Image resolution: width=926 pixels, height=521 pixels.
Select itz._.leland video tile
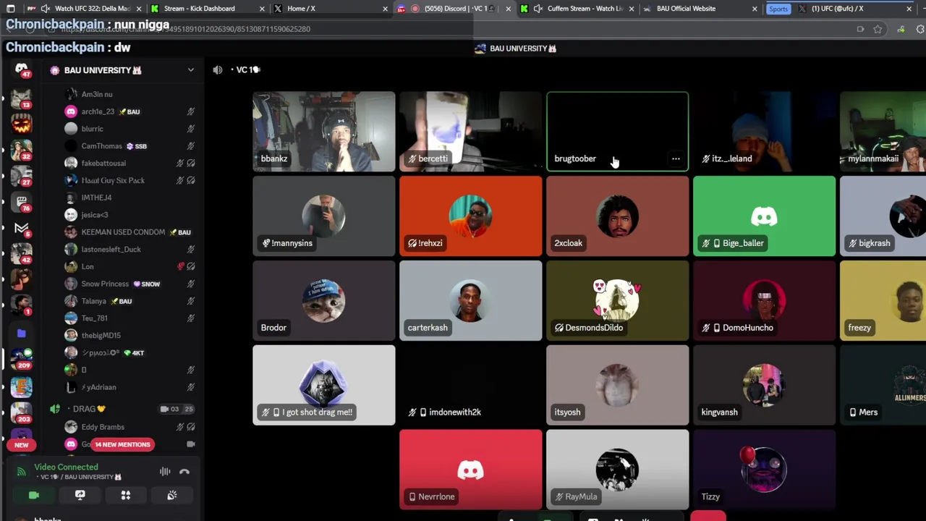pyautogui.click(x=765, y=132)
